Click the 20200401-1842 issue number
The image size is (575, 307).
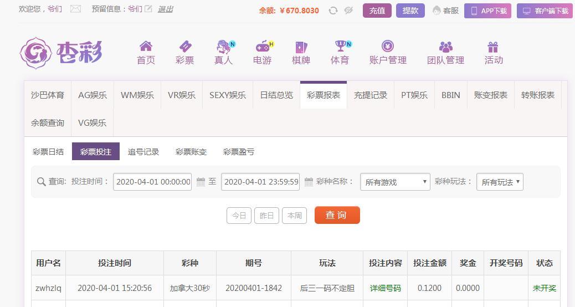point(254,288)
